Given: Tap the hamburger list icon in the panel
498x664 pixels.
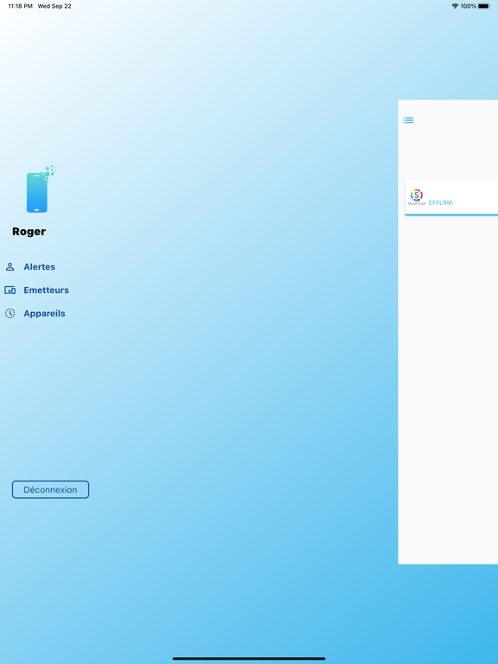Looking at the screenshot, I should [408, 120].
